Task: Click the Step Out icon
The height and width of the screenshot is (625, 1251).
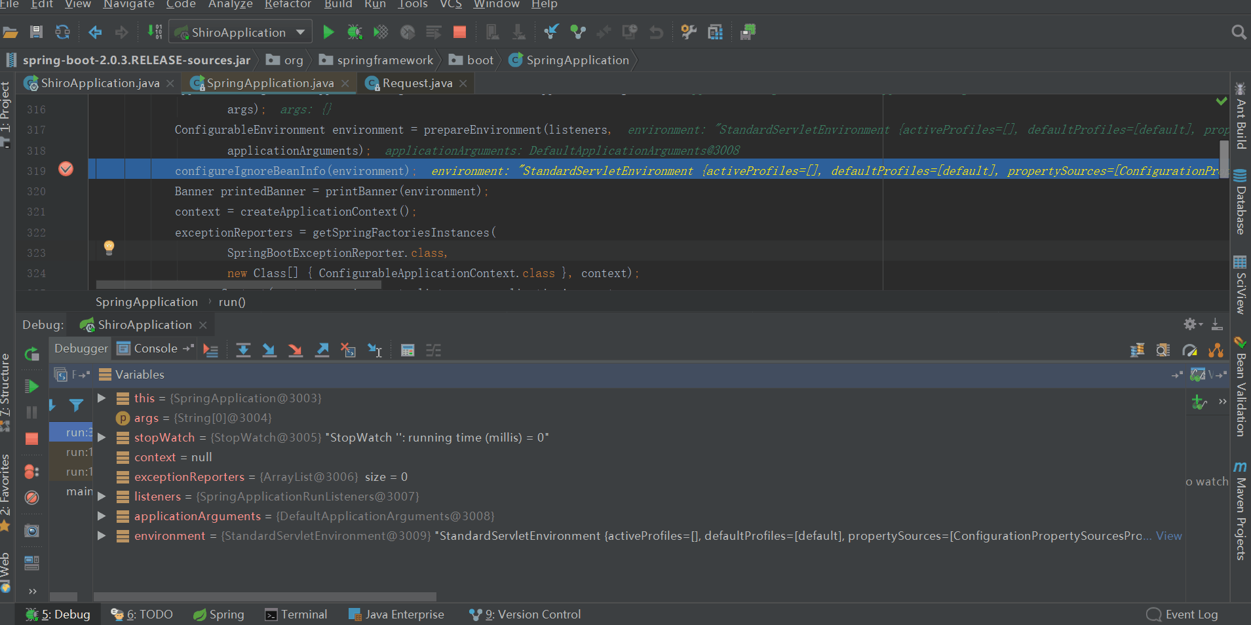Action: (x=322, y=350)
